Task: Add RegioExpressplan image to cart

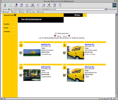Action: click(x=21, y=53)
